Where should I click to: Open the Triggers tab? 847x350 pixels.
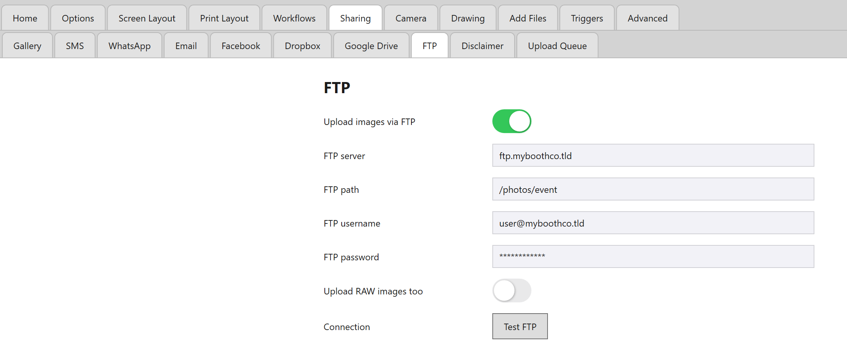pyautogui.click(x=587, y=18)
